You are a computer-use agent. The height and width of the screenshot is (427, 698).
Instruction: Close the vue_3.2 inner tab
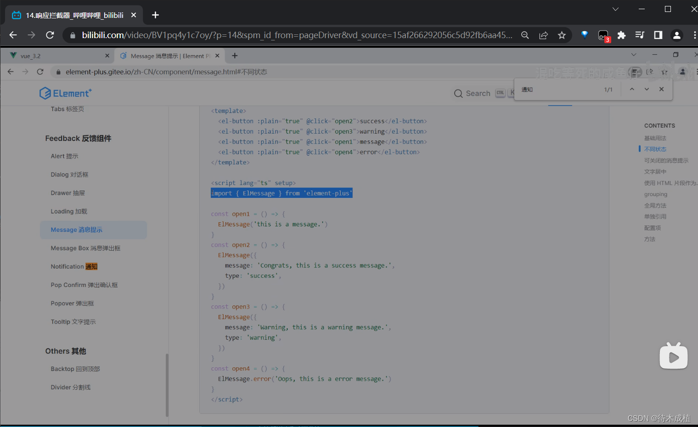[x=107, y=56]
